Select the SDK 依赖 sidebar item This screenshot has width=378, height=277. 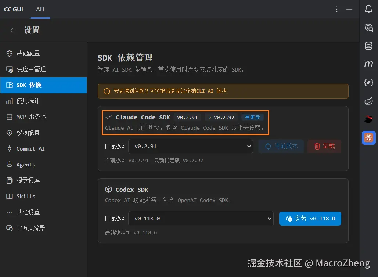[x=43, y=85]
